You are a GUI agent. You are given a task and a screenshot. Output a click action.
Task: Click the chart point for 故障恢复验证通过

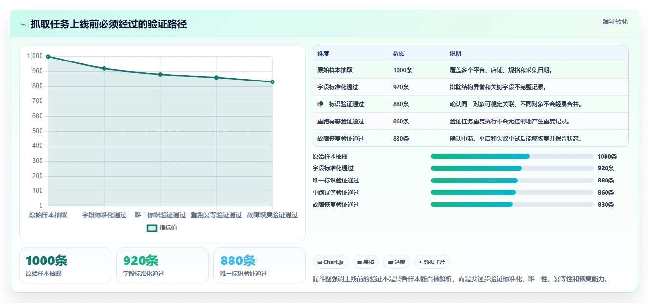pos(272,82)
